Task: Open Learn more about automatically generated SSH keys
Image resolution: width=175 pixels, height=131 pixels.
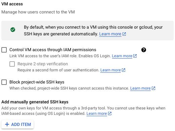Action: coord(110,34)
